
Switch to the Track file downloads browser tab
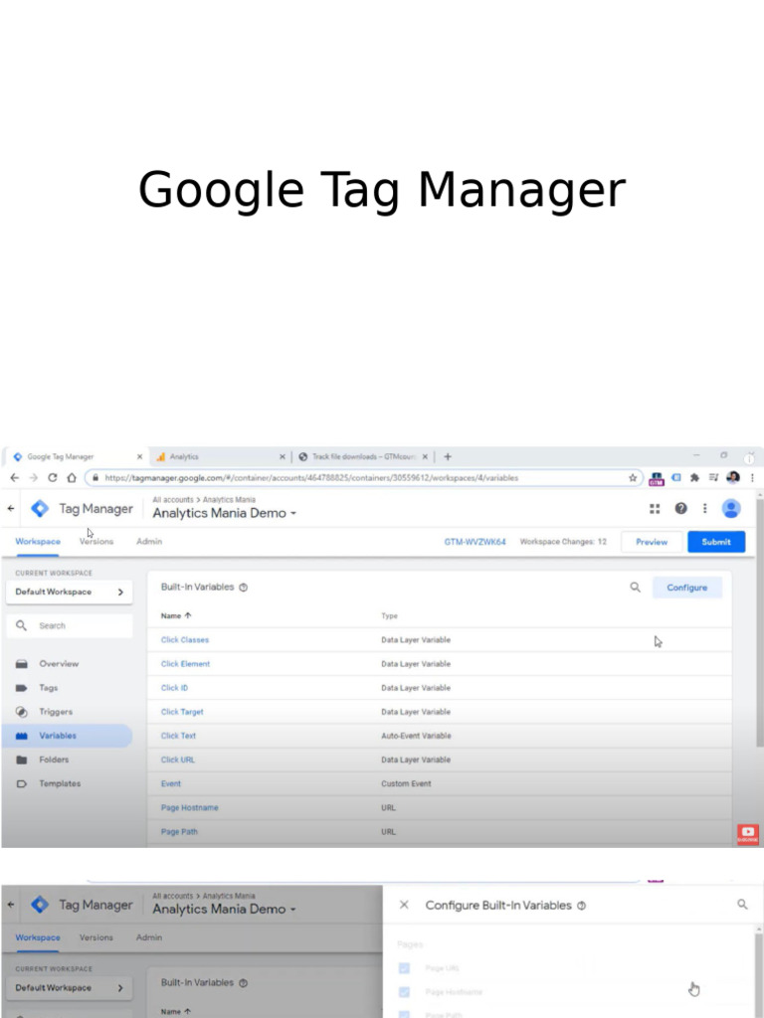coord(362,456)
